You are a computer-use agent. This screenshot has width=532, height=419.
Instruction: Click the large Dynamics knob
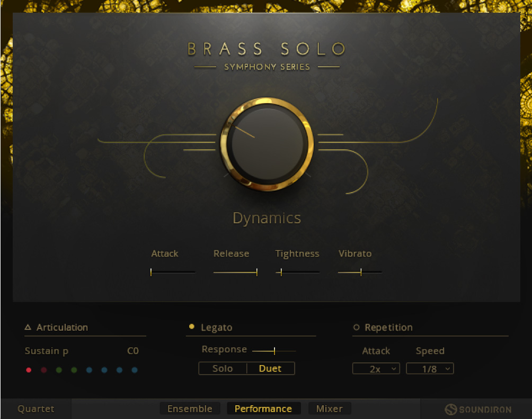click(x=267, y=144)
